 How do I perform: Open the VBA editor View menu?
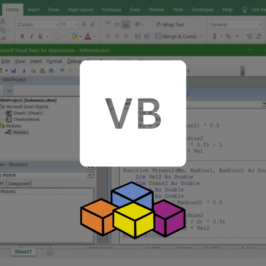(x=20, y=61)
